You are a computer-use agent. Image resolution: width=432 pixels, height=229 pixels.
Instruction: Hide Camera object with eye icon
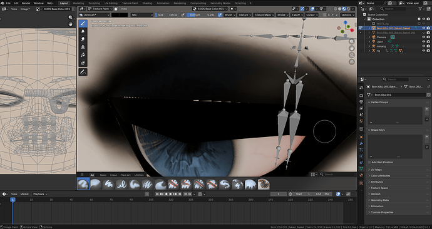[x=424, y=37]
